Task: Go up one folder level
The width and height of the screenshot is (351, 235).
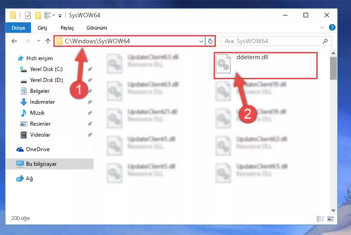Action: pos(47,41)
